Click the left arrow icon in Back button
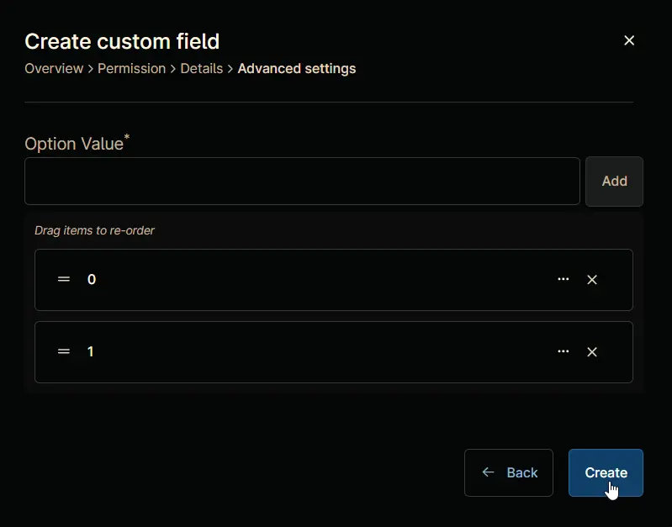 point(488,472)
